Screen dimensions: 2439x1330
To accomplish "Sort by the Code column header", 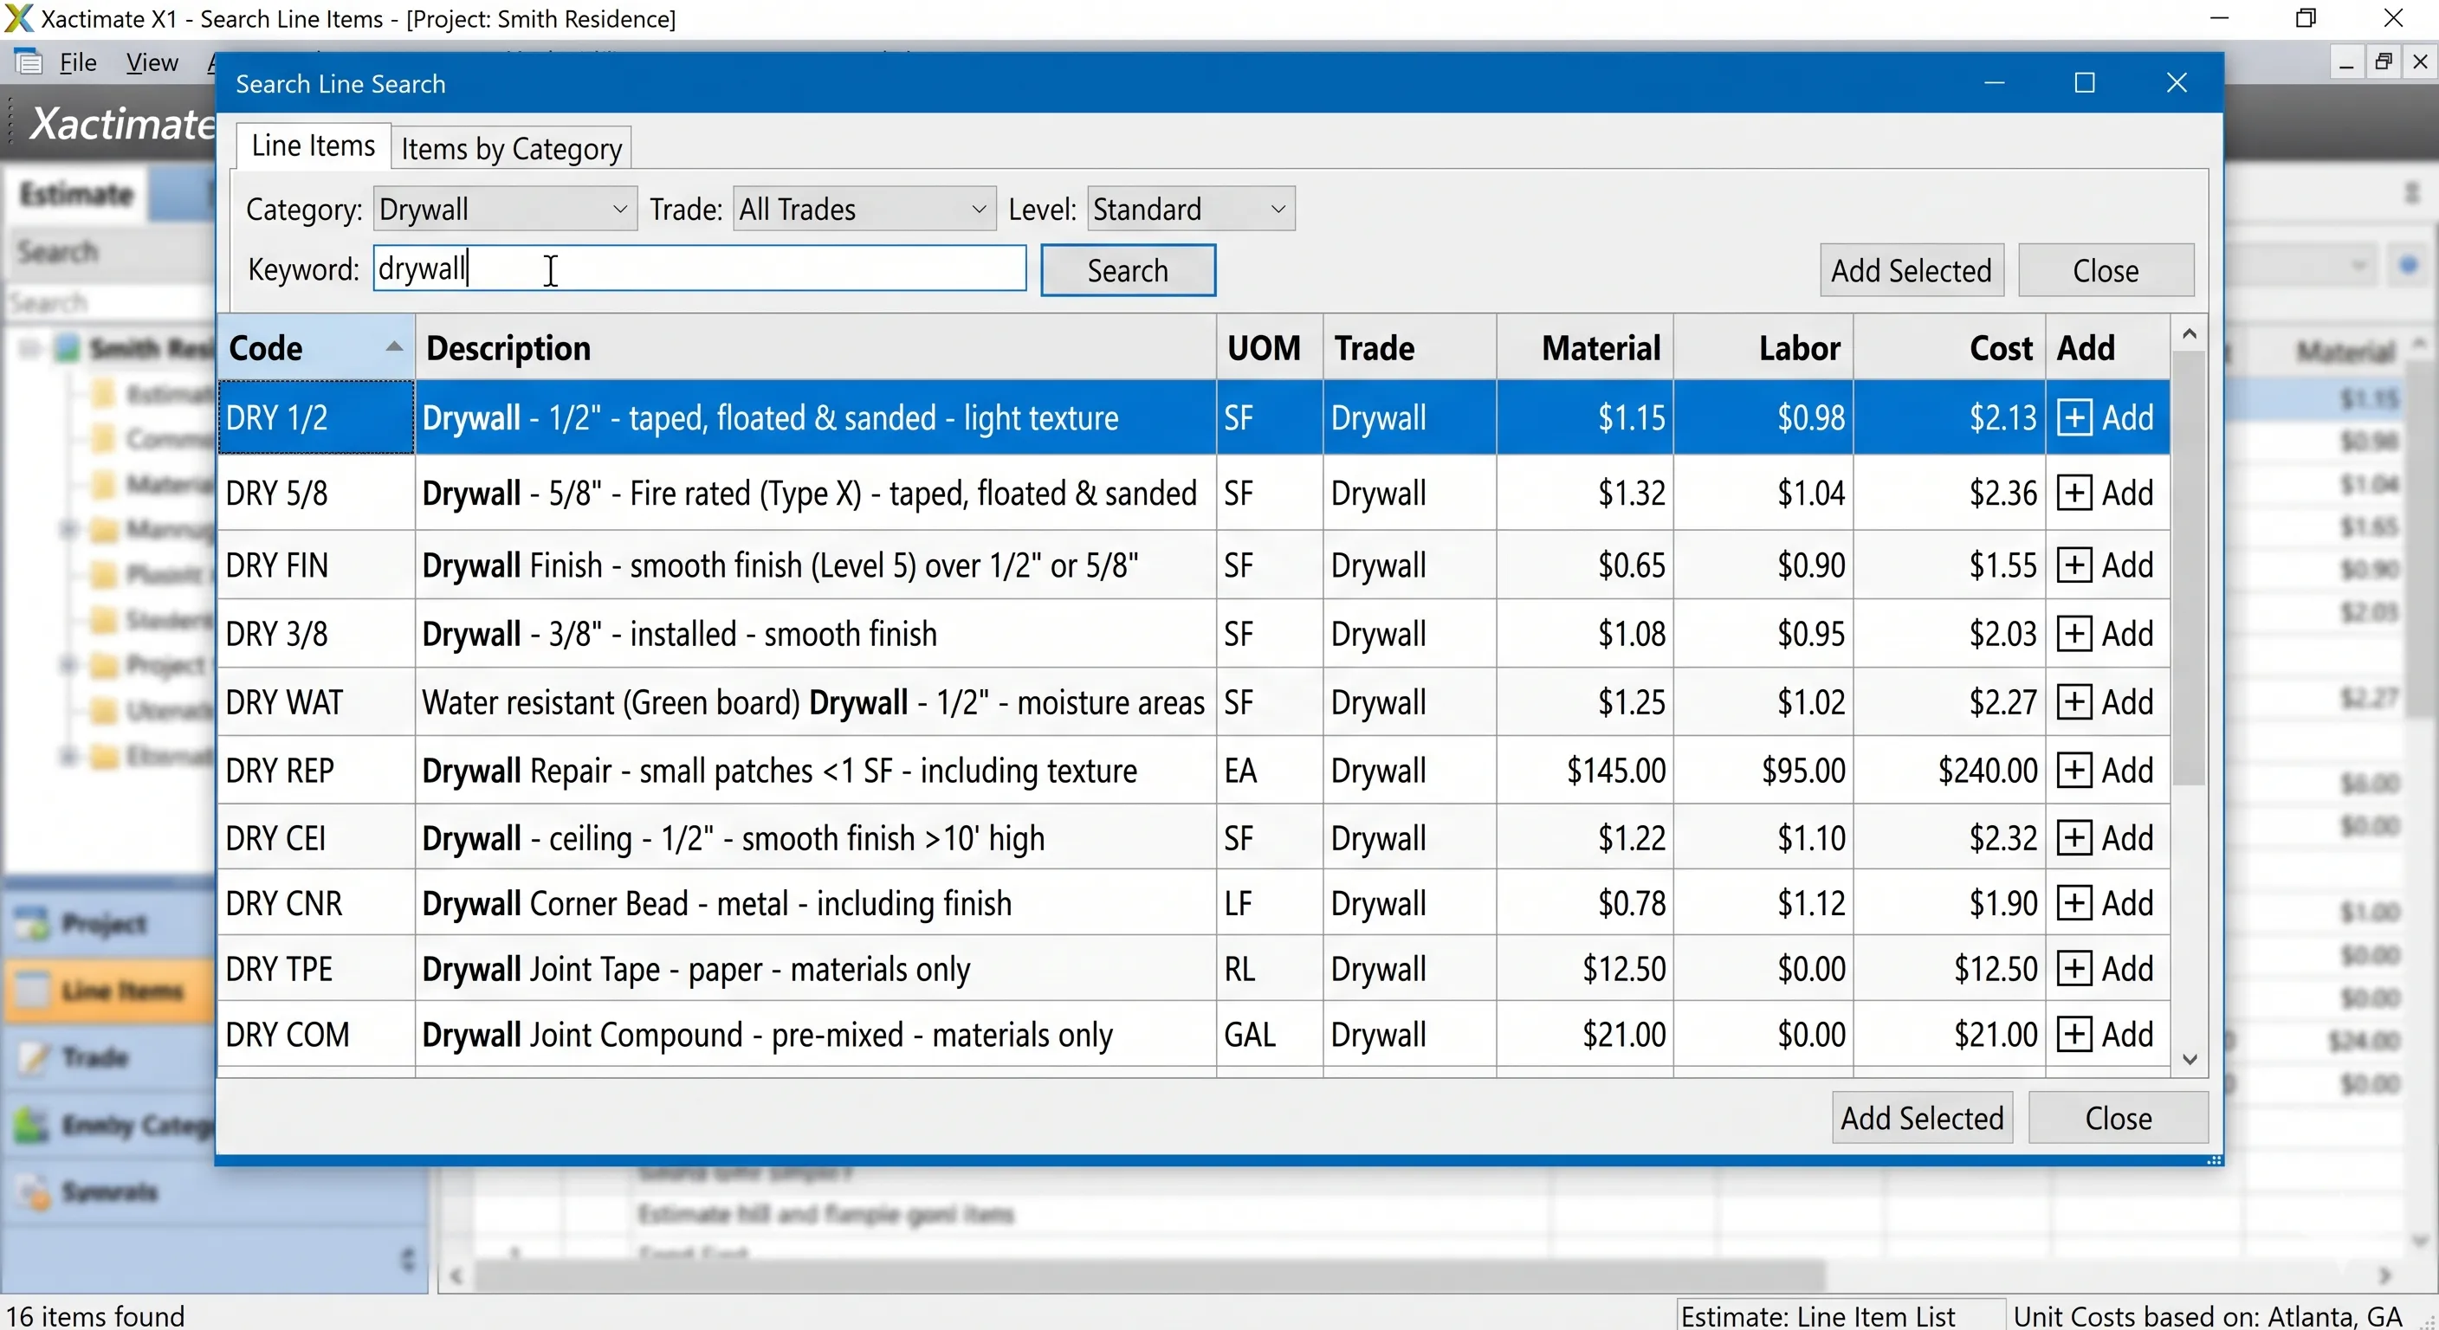I will [315, 348].
